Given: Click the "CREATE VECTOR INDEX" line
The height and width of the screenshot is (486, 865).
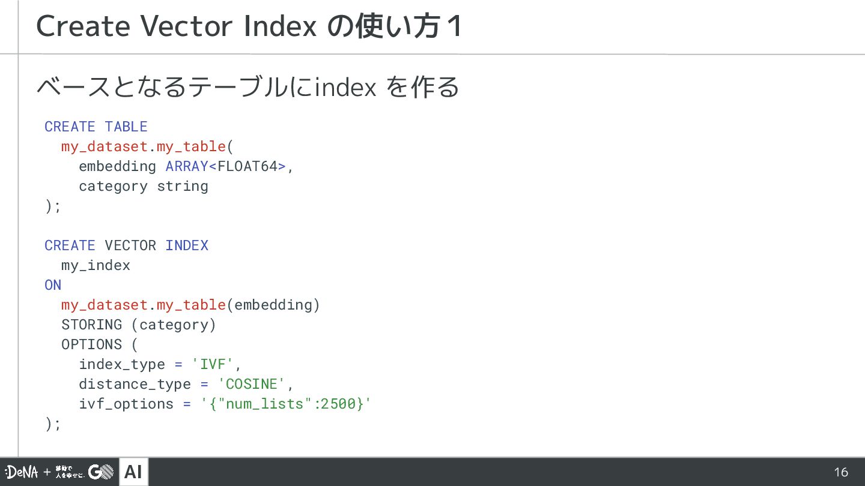Looking at the screenshot, I should (x=127, y=245).
